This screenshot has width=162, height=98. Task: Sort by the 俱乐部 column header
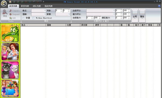click(87, 25)
